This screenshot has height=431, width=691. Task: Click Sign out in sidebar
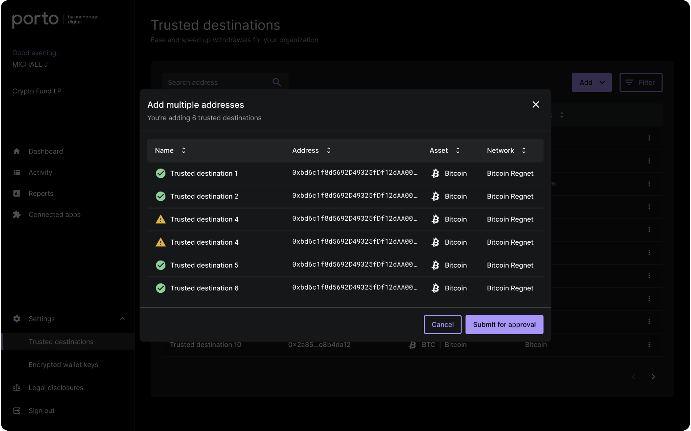pos(41,410)
